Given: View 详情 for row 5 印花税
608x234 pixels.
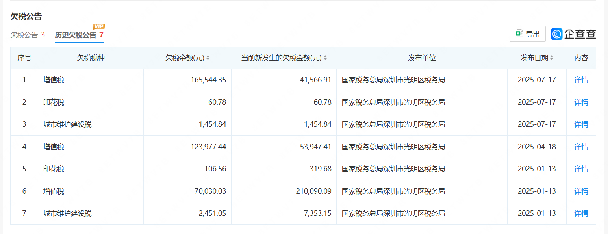Looking at the screenshot, I should (581, 169).
